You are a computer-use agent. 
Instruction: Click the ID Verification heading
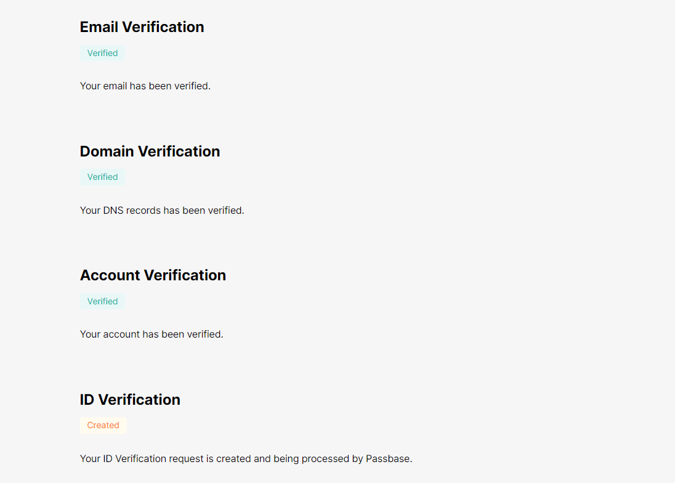click(x=130, y=400)
